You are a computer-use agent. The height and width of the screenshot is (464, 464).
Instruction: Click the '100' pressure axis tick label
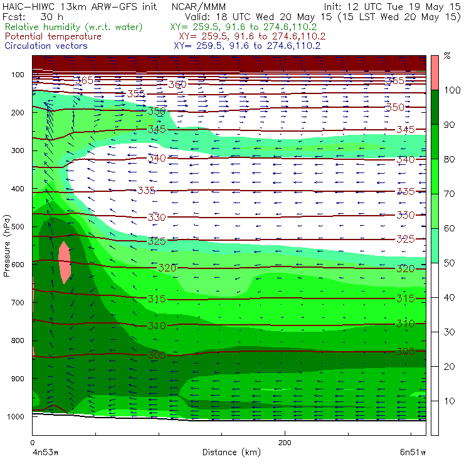tap(18, 75)
